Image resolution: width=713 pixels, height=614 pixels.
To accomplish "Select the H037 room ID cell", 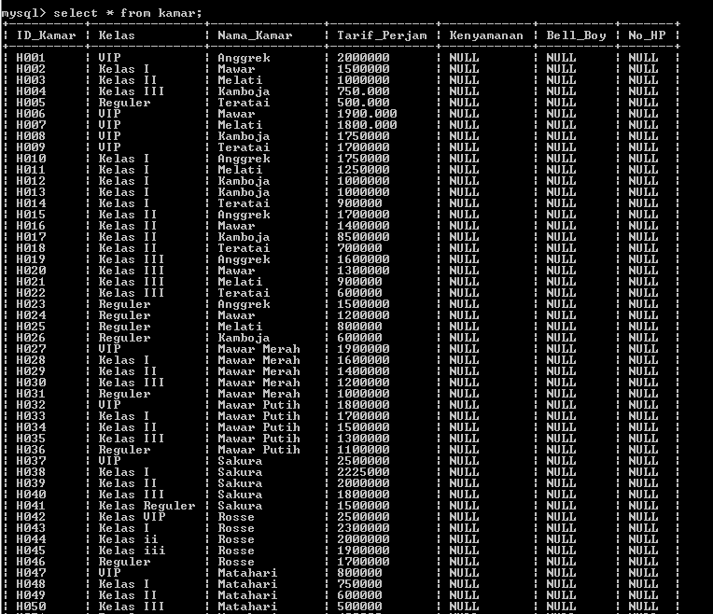I will click(x=31, y=461).
